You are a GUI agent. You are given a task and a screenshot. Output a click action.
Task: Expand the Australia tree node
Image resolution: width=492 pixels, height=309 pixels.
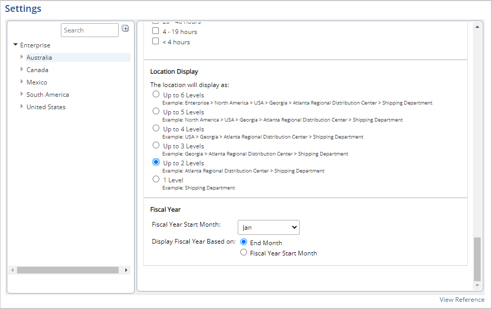(22, 57)
